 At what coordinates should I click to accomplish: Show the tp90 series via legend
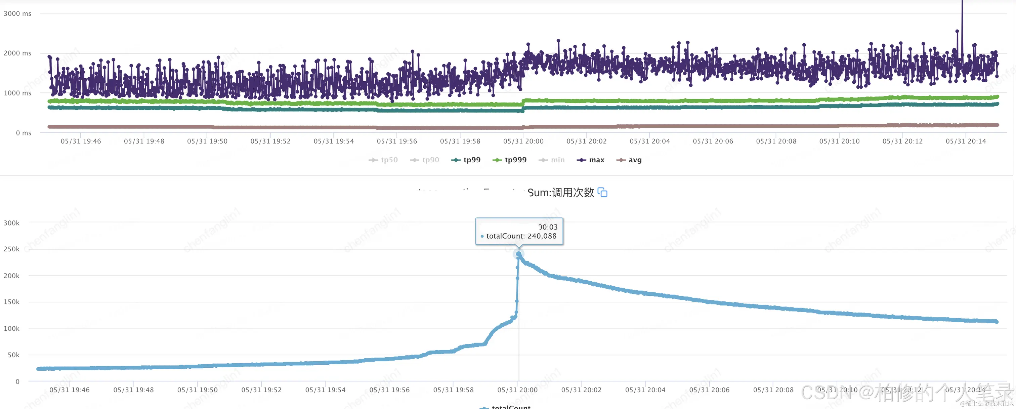pyautogui.click(x=425, y=160)
